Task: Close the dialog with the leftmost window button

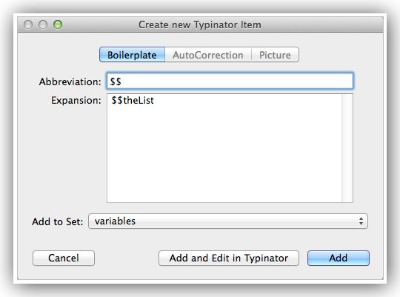Action: pos(28,24)
